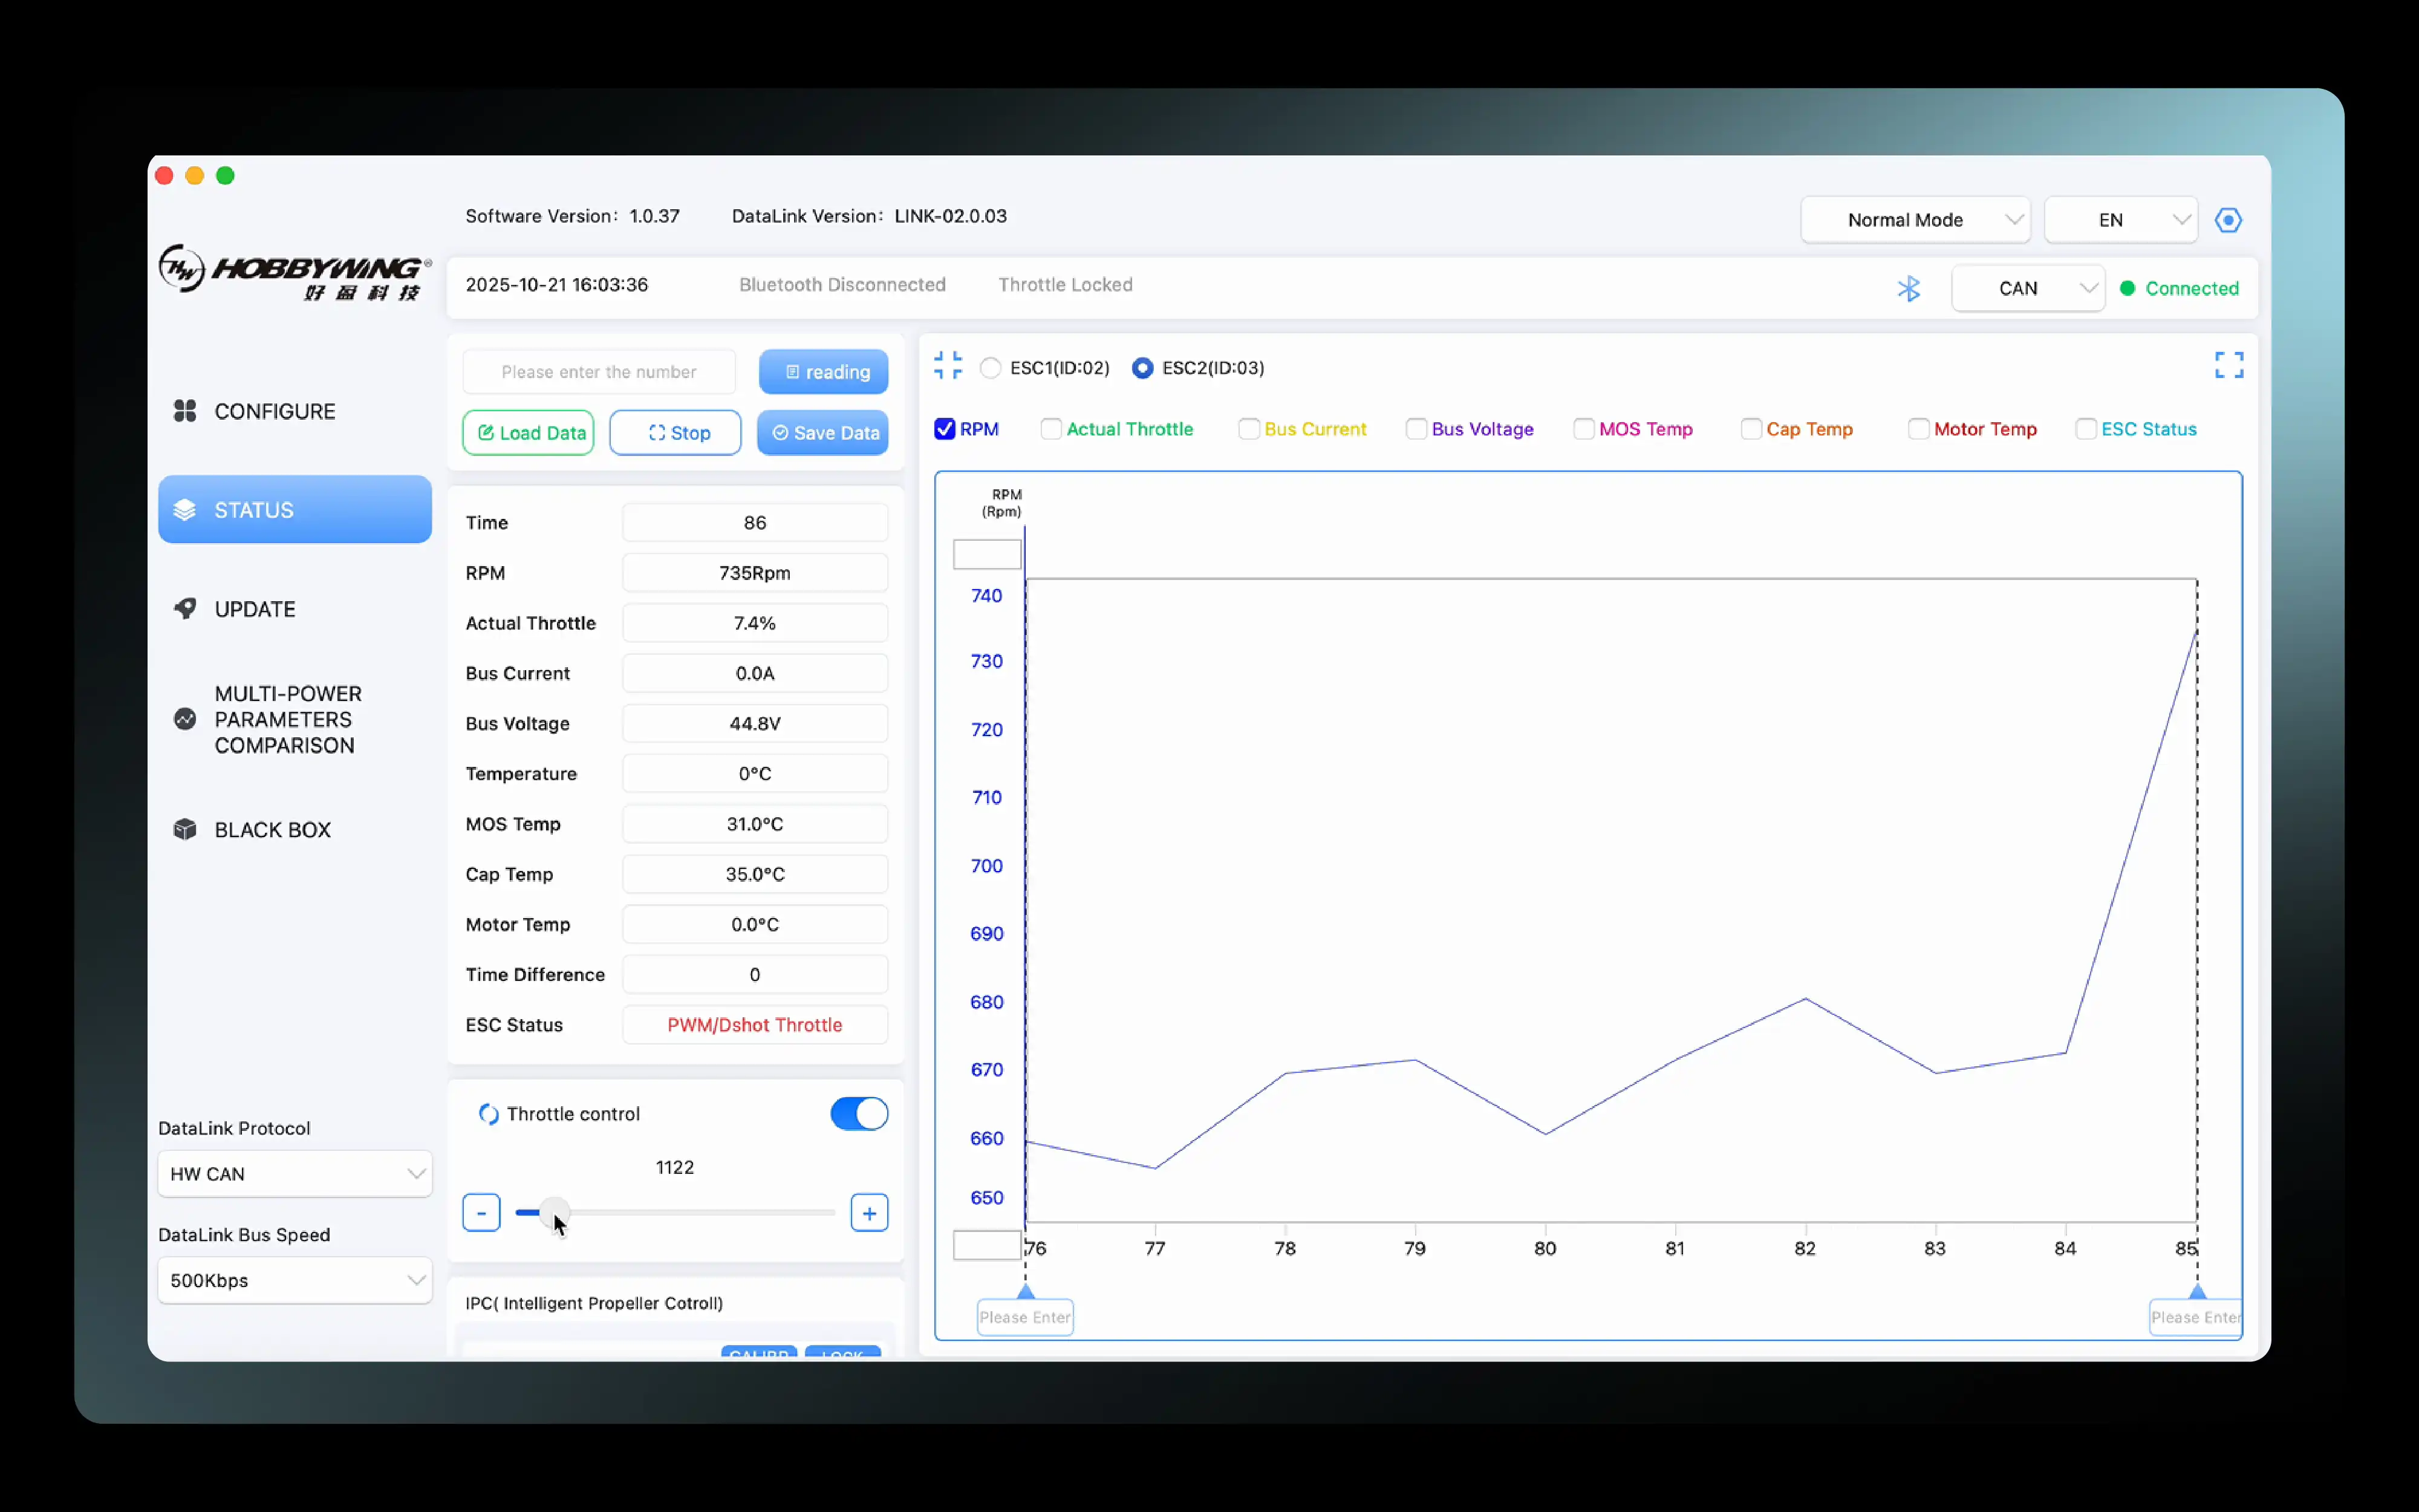Decrease throttle with minus button
2419x1512 pixels.
pyautogui.click(x=482, y=1213)
